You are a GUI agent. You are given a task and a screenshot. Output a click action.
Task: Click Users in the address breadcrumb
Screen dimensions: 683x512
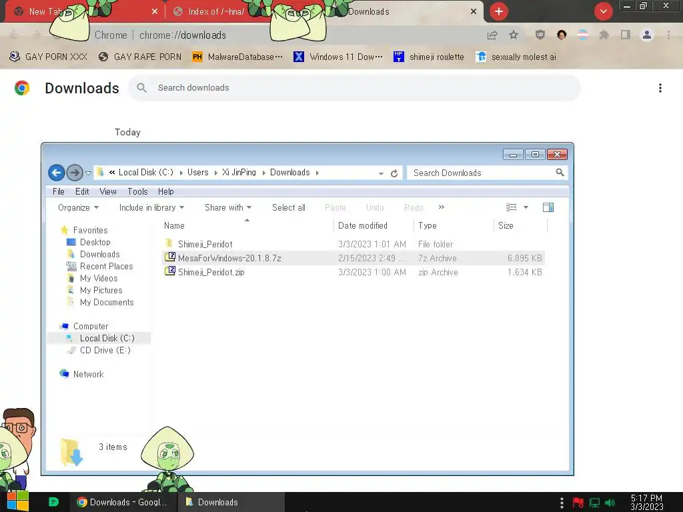(197, 173)
